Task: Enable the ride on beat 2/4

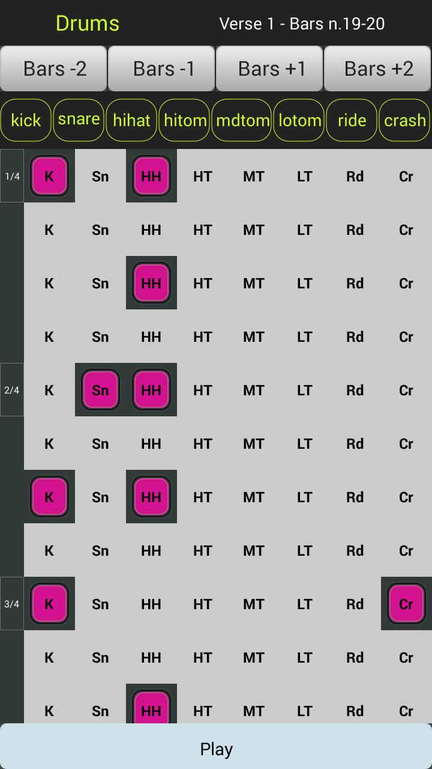Action: click(355, 390)
